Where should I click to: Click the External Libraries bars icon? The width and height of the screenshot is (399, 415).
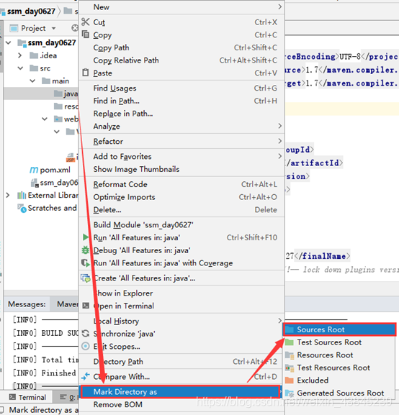22,196
